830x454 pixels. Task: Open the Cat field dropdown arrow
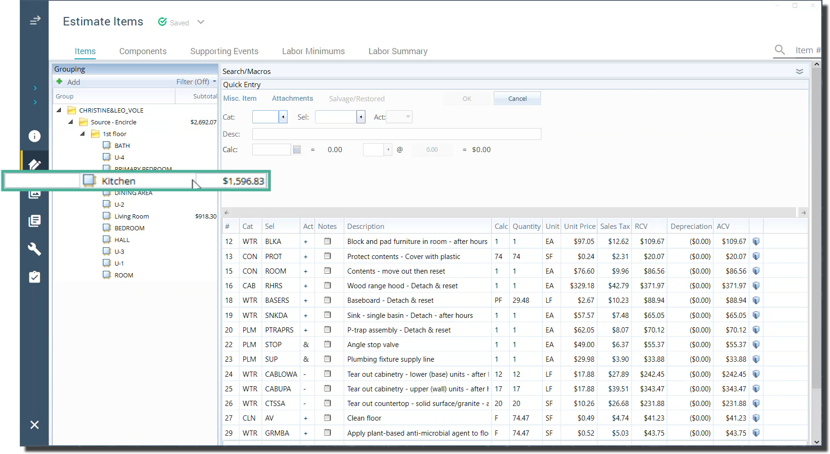[283, 117]
